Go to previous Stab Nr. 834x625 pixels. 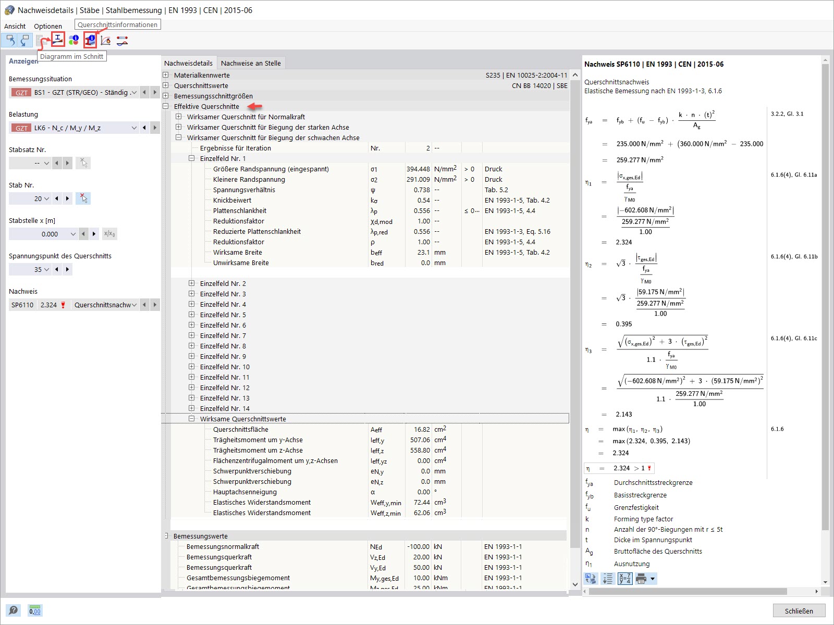click(x=57, y=198)
